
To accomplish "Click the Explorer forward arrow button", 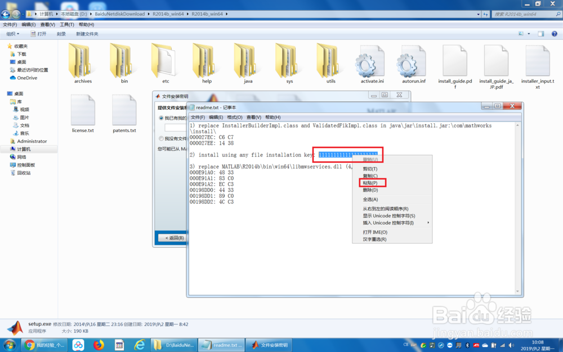I will (16, 15).
